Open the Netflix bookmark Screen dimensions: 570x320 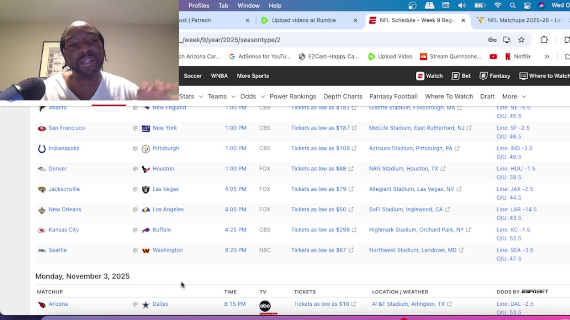coord(518,56)
